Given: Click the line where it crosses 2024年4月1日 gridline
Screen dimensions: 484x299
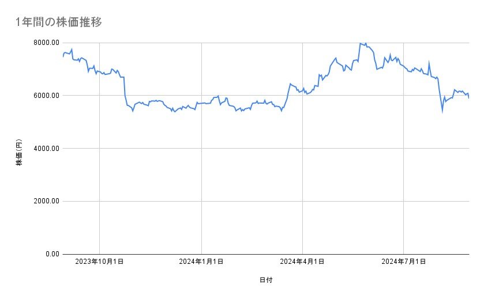Looking at the screenshot, I should tap(302, 90).
